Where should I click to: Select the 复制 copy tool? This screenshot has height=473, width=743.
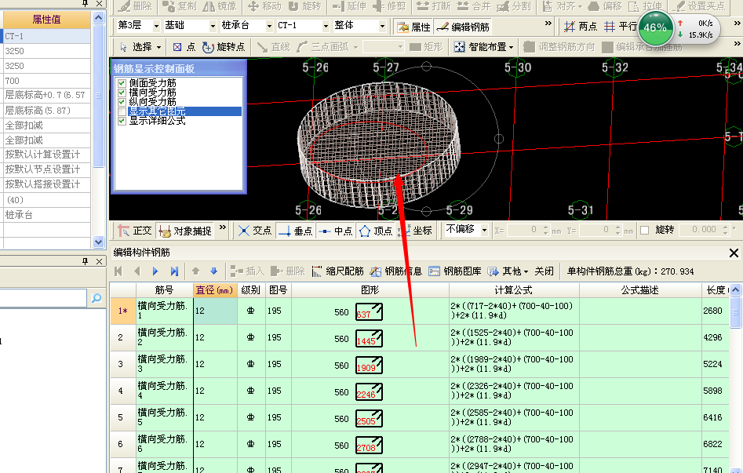tap(179, 6)
